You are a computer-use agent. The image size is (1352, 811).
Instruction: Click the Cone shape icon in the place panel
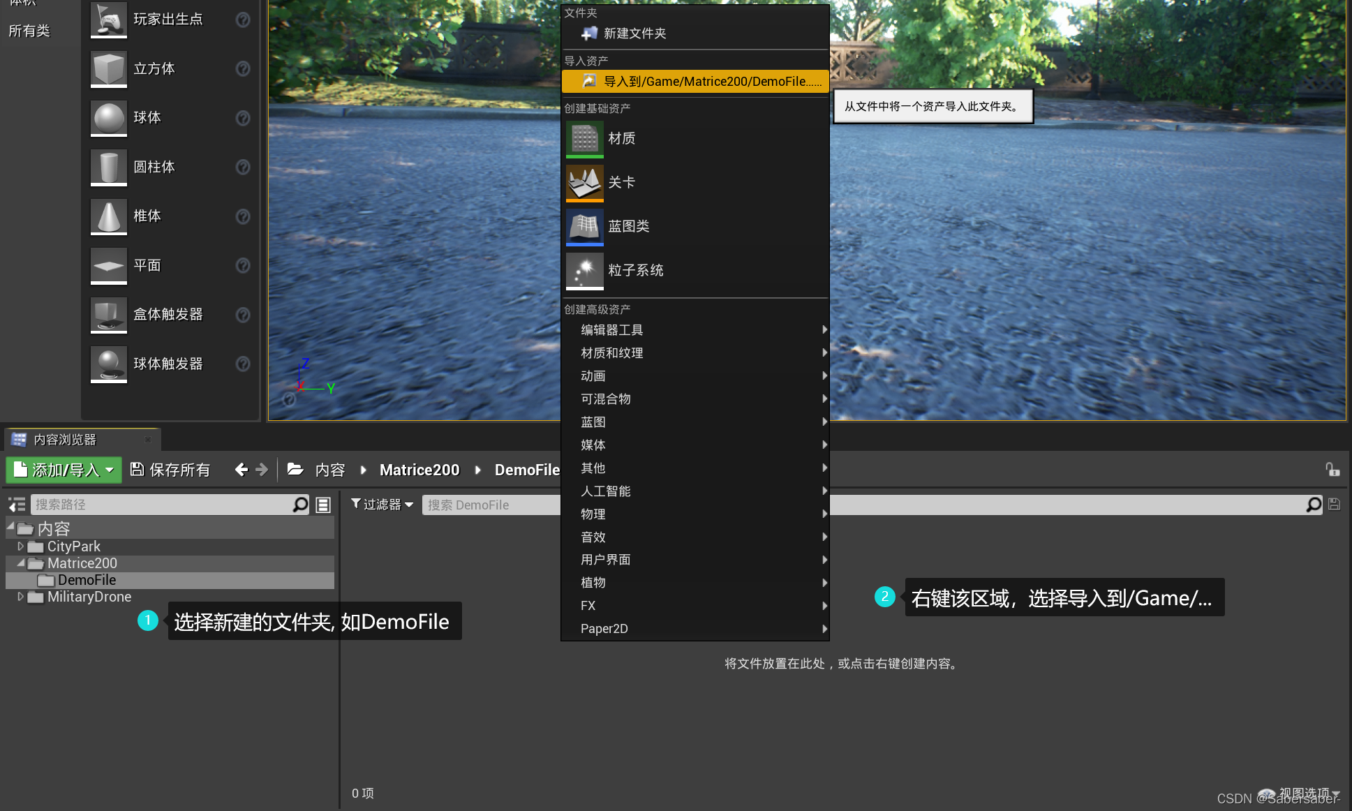click(x=109, y=216)
